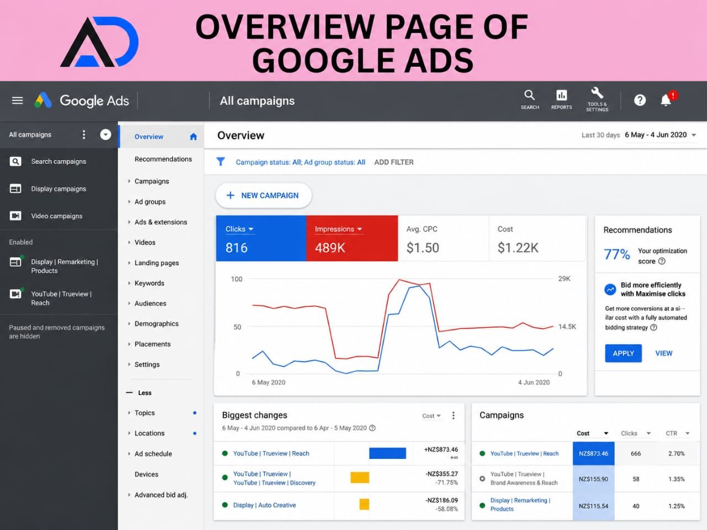Toggle the Impressions metric card
This screenshot has height=530, width=707.
pos(352,238)
